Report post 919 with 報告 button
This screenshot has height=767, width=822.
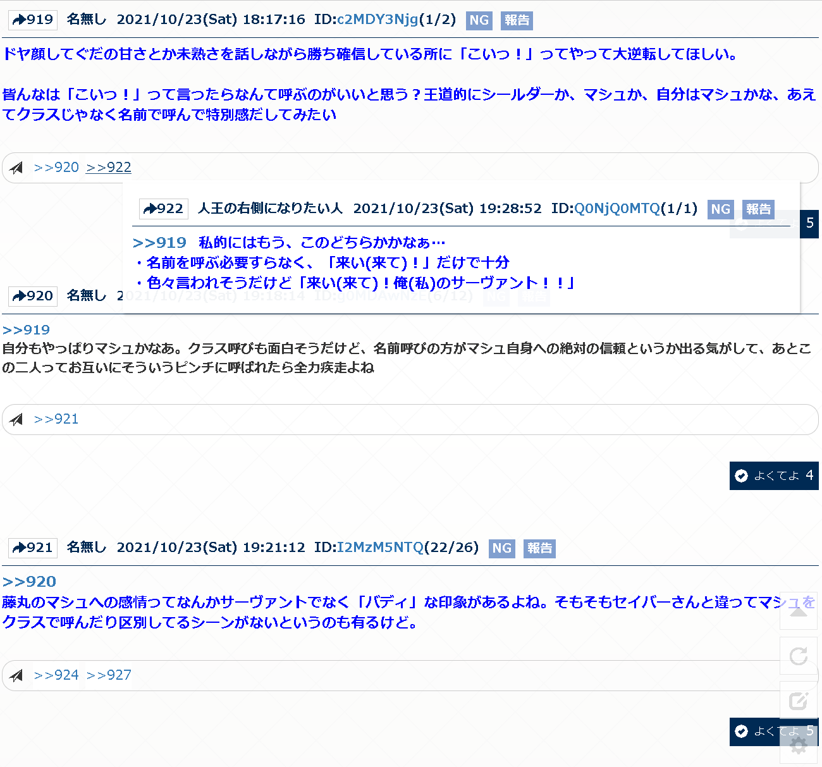pos(517,20)
